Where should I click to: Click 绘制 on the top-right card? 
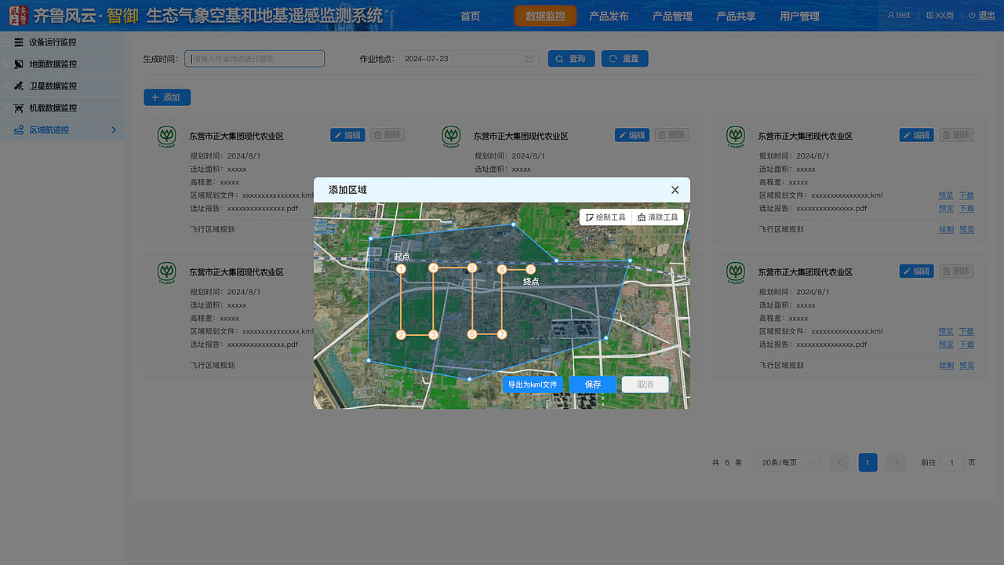pos(946,229)
